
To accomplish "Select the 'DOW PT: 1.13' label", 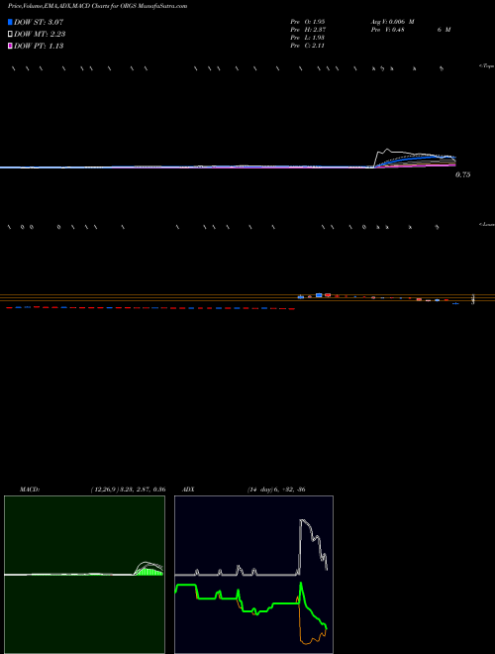I will [x=39, y=46].
